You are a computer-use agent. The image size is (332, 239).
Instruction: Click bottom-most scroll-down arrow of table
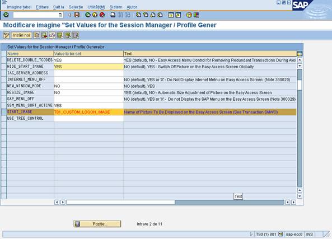coord(300,196)
